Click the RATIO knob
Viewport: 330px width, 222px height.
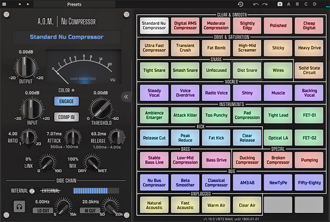pyautogui.click(x=28, y=137)
